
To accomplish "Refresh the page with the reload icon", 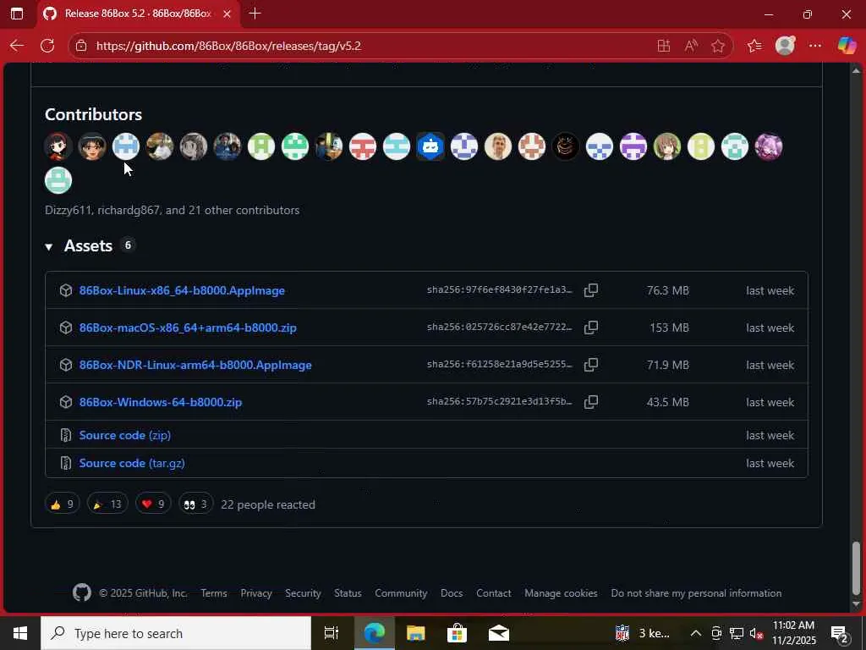I will [x=47, y=46].
